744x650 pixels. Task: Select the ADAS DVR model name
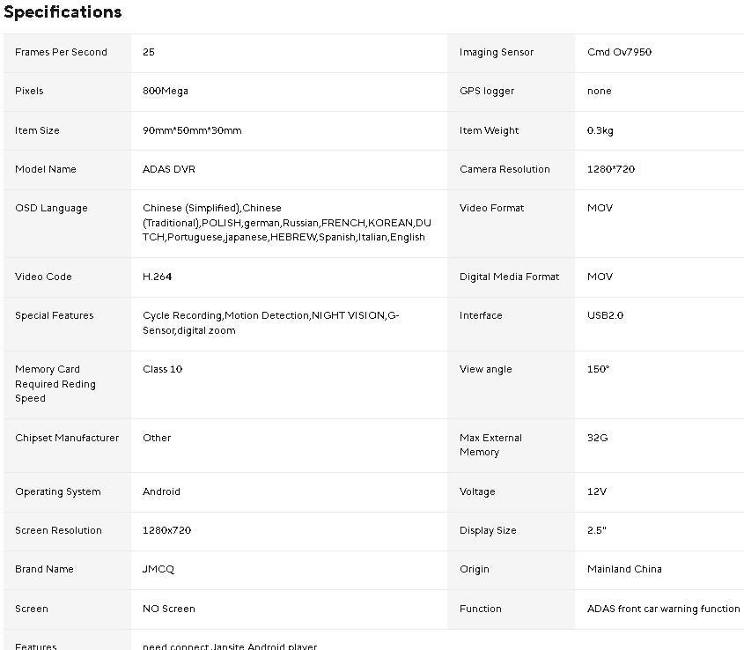169,169
